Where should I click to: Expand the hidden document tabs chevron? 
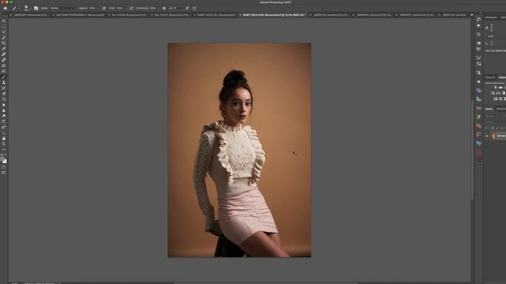click(x=472, y=15)
